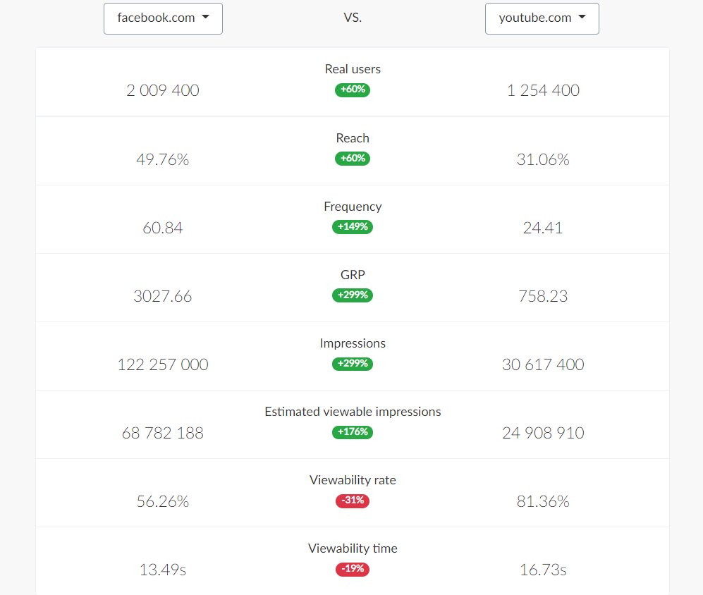Click the +176% viewable impressions badge
Image resolution: width=703 pixels, height=595 pixels.
353,432
